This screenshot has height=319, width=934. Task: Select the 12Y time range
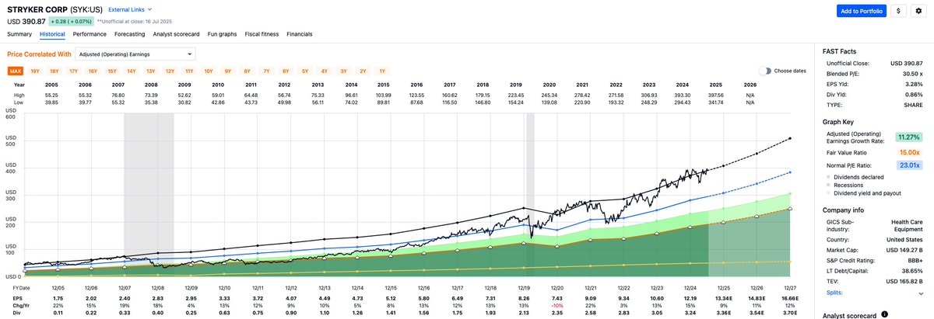[x=170, y=71]
